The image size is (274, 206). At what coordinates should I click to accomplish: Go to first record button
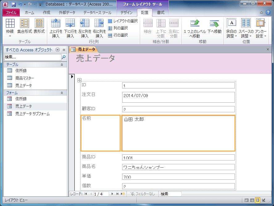point(86,194)
